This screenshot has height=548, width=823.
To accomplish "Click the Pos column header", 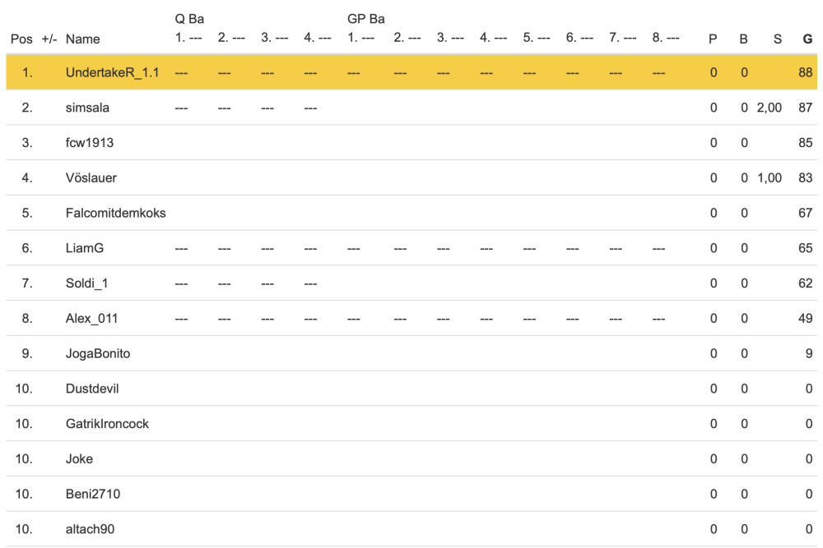I will tap(21, 39).
